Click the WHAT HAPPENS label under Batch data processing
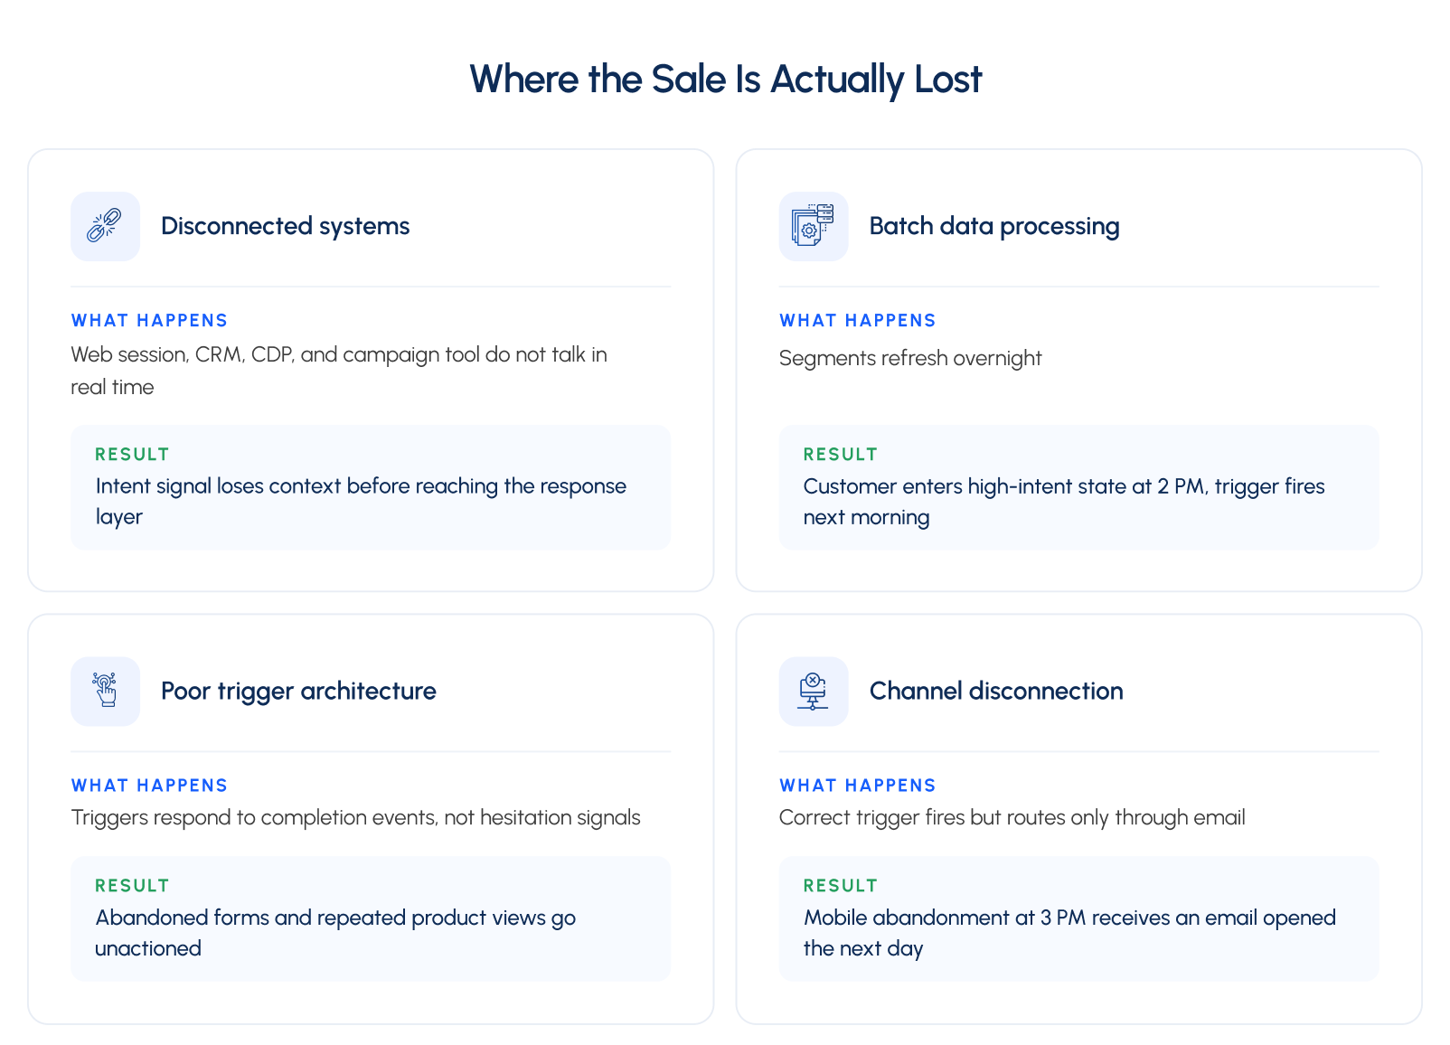 pos(858,321)
